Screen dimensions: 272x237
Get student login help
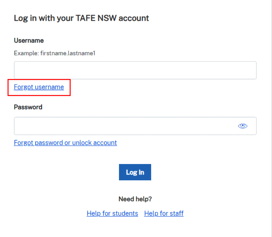(x=112, y=214)
